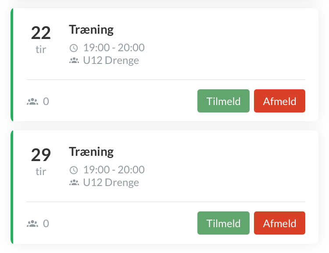Sign up with Tilmeld on the 29th training
Screen dimensions: 329x253
pos(223,223)
